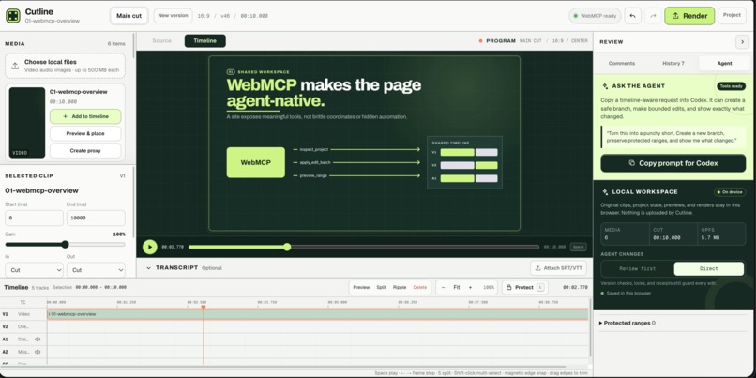This screenshot has height=378, width=756.
Task: Click the upload icon in Choose local files
Action: click(x=15, y=66)
